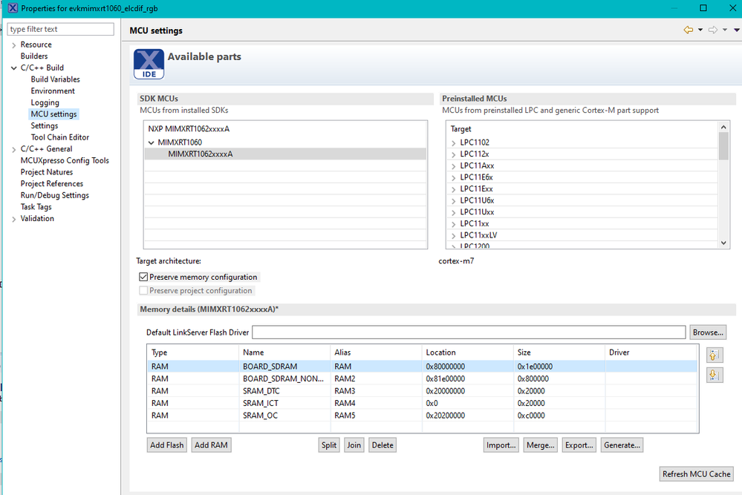Image resolution: width=742 pixels, height=495 pixels.
Task: Open the forward history dropdown arrow
Action: [x=725, y=30]
